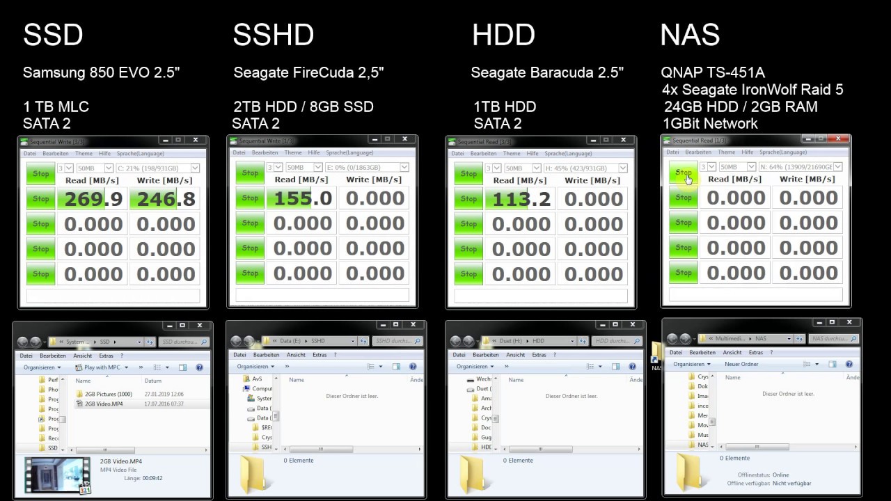Image resolution: width=891 pixels, height=501 pixels.
Task: Select 2GB Video.MP4 in SSD file list
Action: [x=104, y=404]
